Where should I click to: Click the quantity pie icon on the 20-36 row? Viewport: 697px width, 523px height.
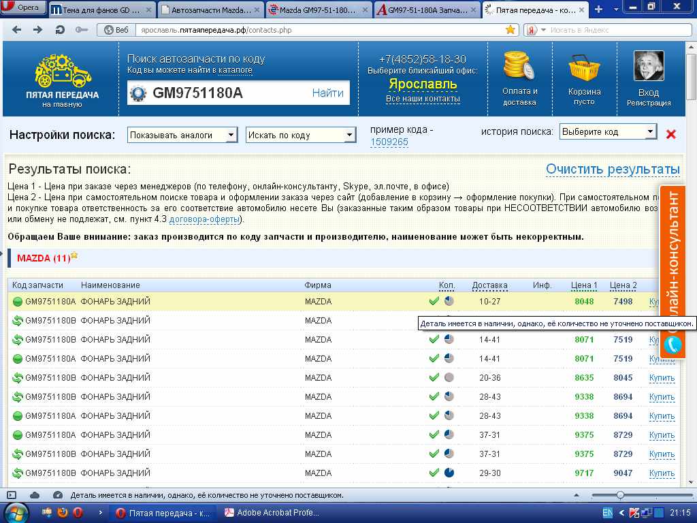tap(449, 377)
